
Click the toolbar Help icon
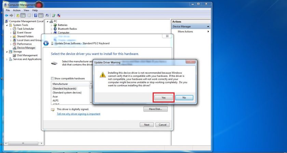coord(35,15)
